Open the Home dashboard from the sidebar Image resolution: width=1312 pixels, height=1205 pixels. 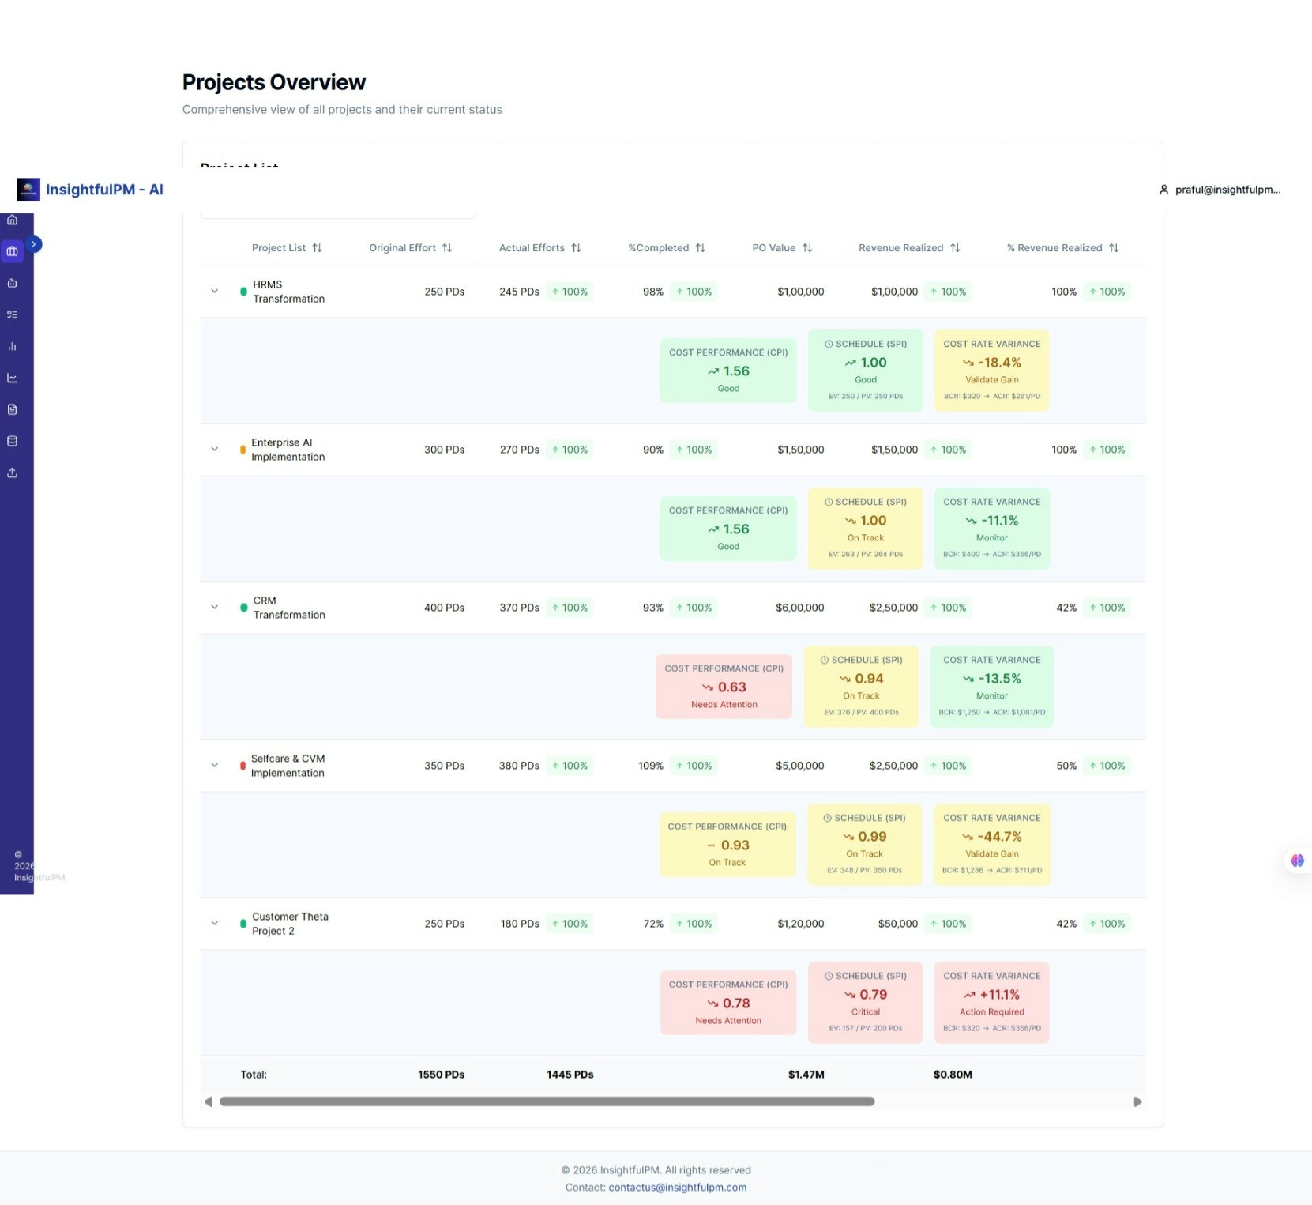13,220
